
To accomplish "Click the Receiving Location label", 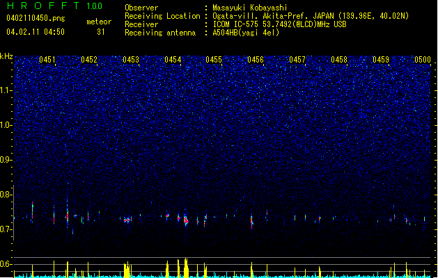I will [162, 16].
